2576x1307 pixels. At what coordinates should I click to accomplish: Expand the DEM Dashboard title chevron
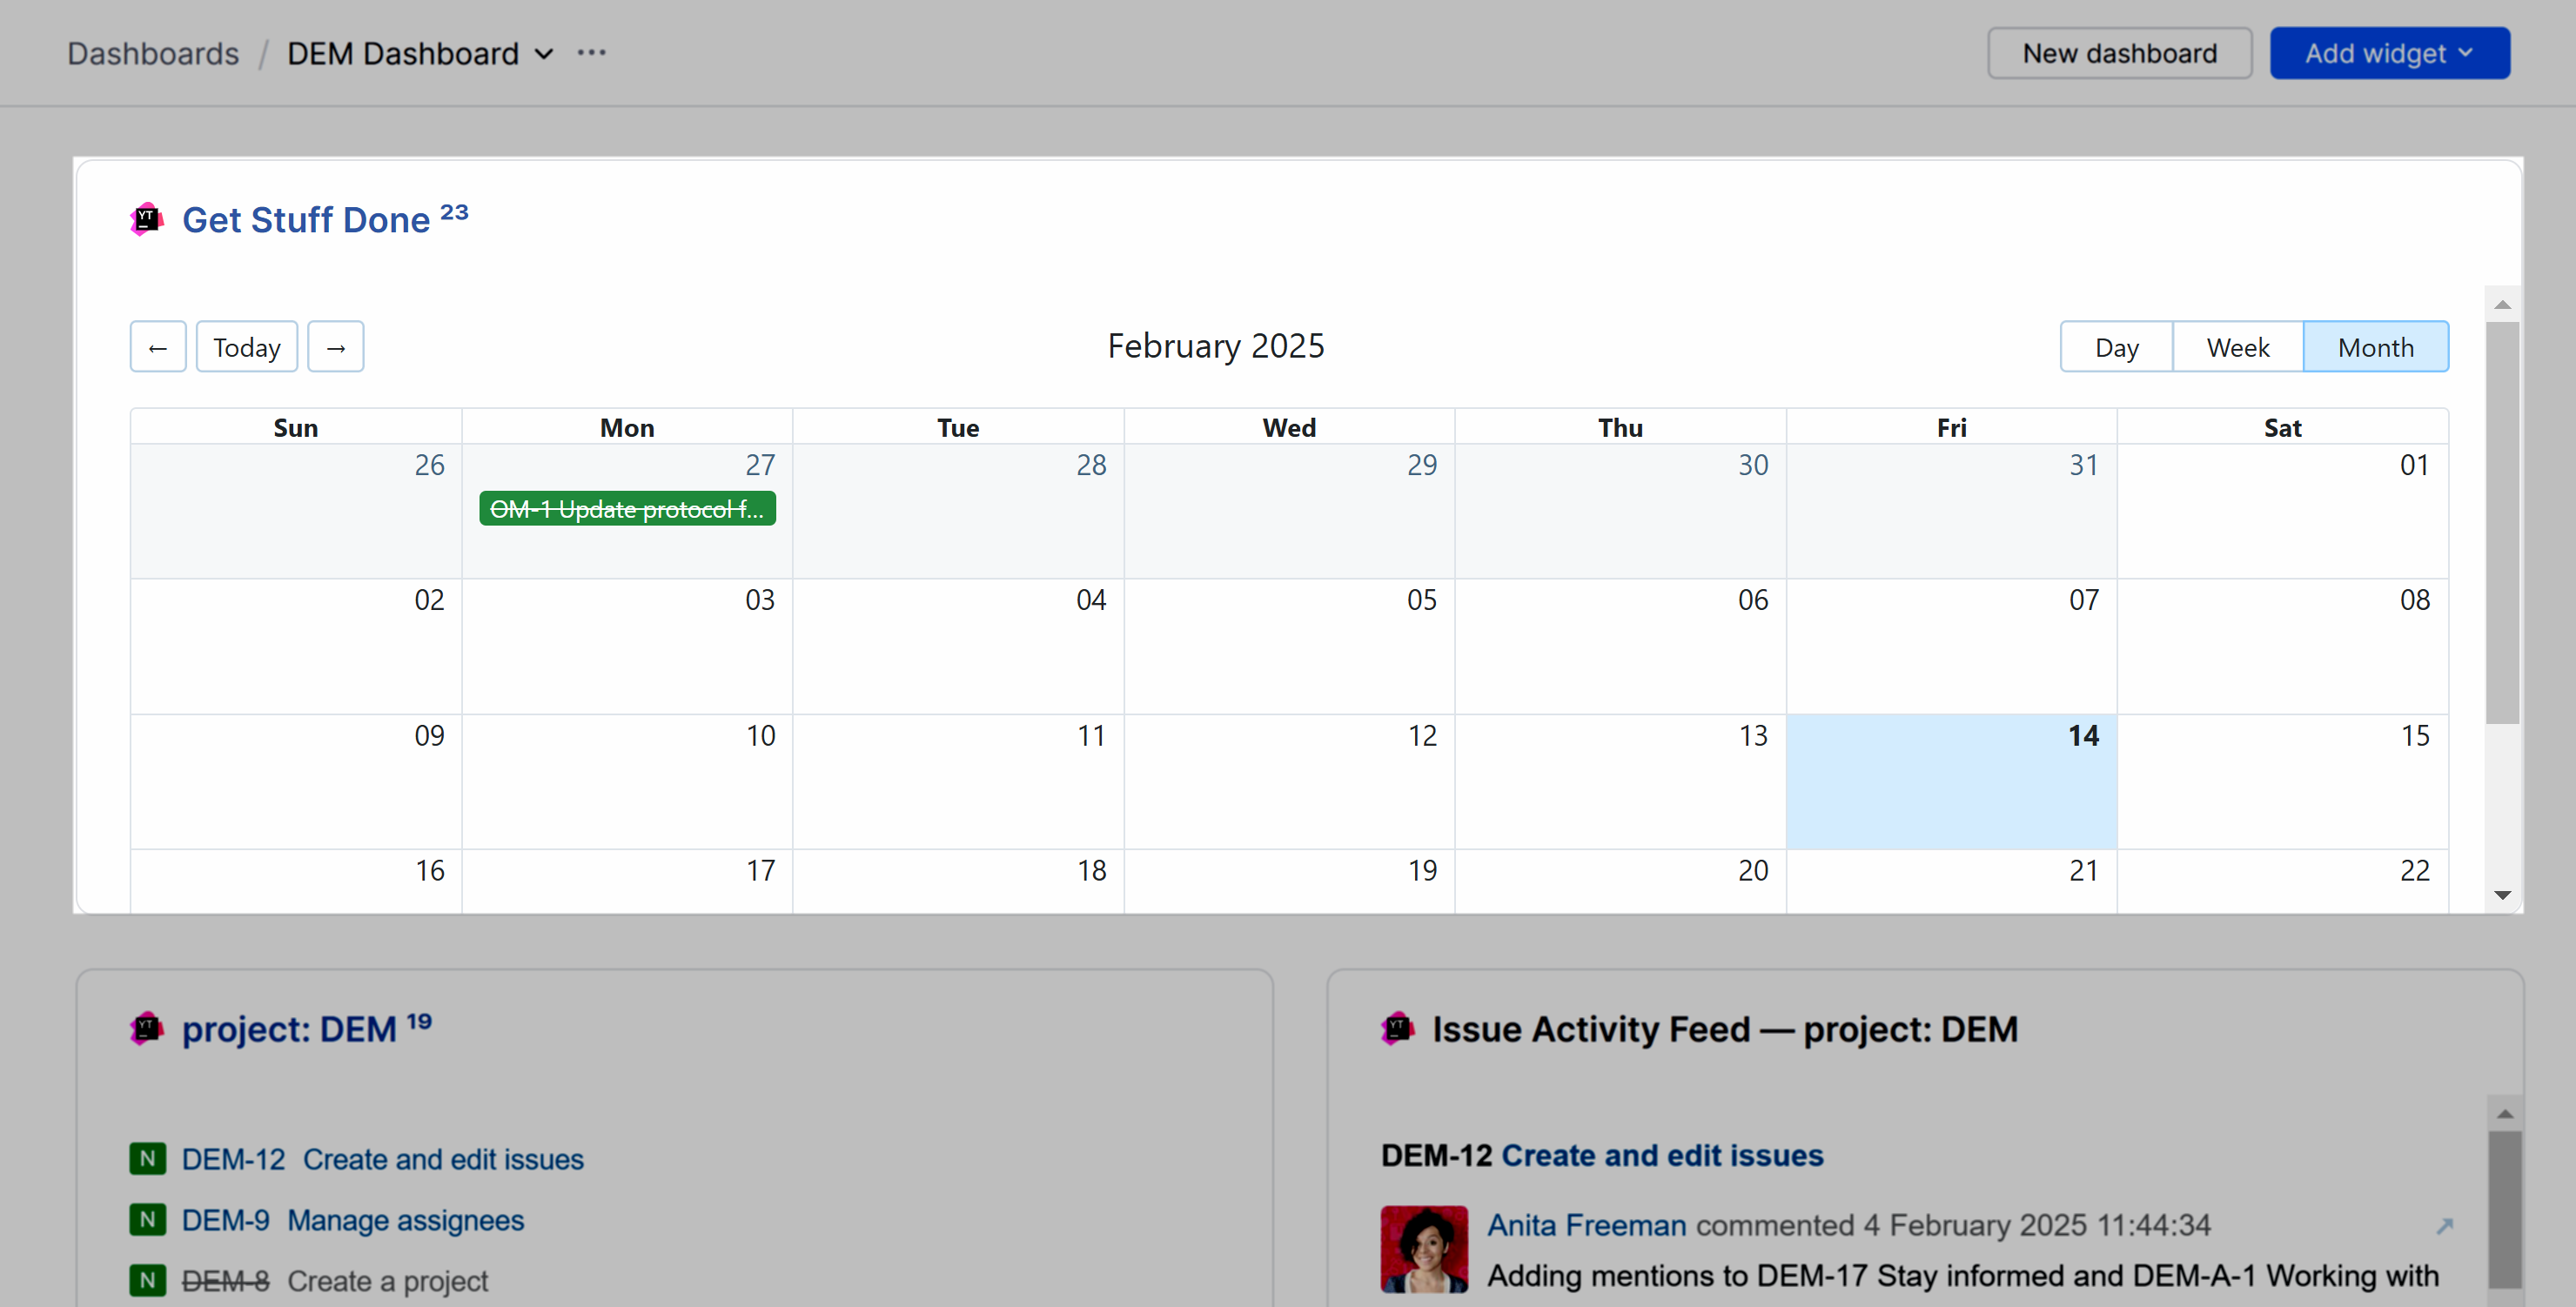click(x=545, y=54)
